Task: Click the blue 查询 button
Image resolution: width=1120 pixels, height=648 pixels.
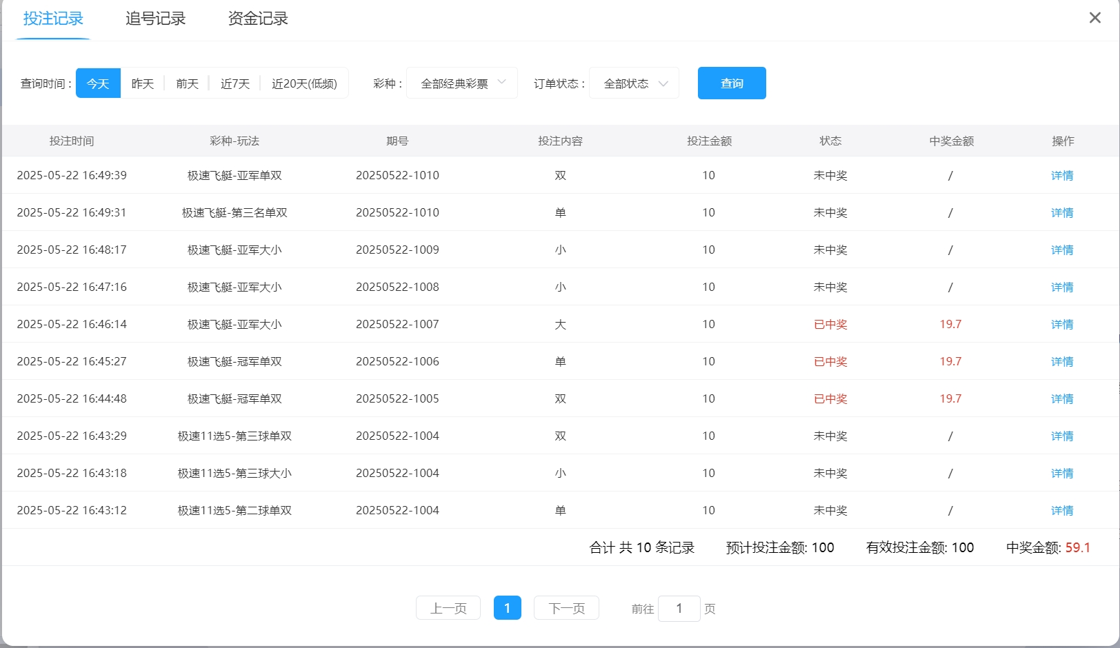Action: [x=732, y=83]
